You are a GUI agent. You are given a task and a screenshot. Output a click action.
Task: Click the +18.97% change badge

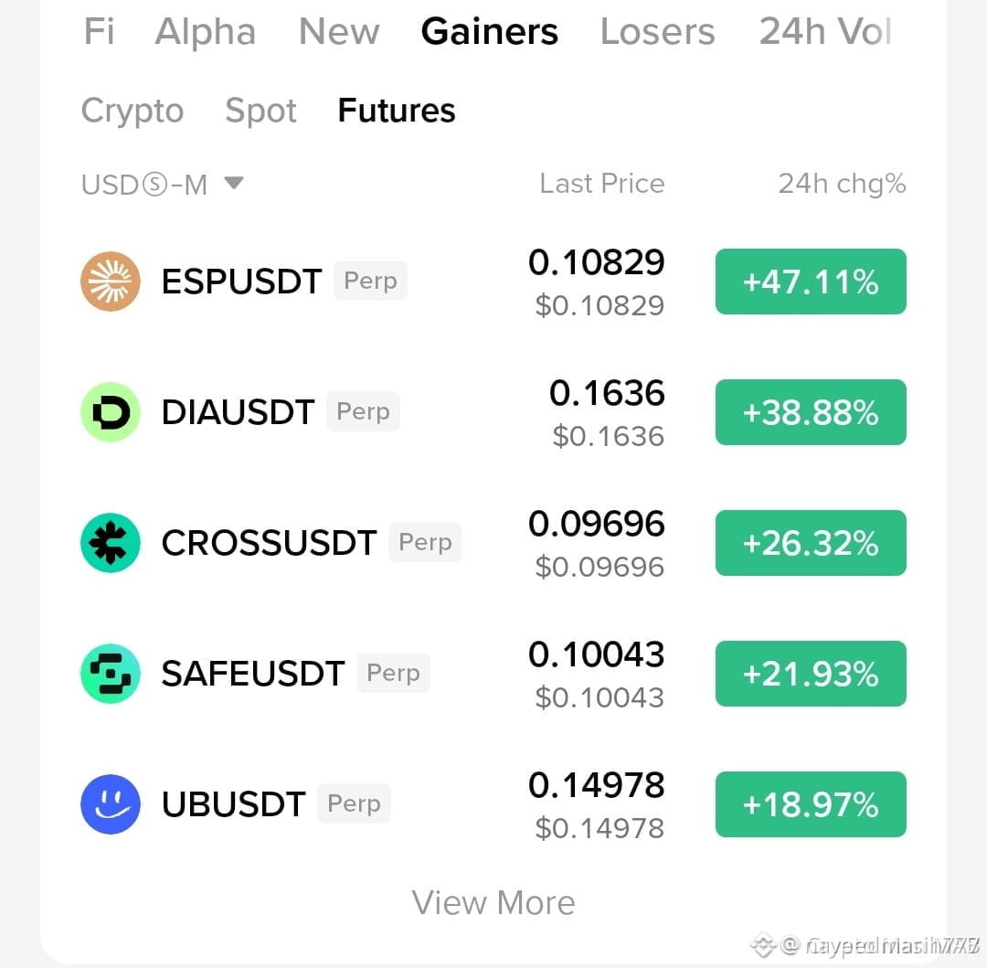pyautogui.click(x=811, y=804)
